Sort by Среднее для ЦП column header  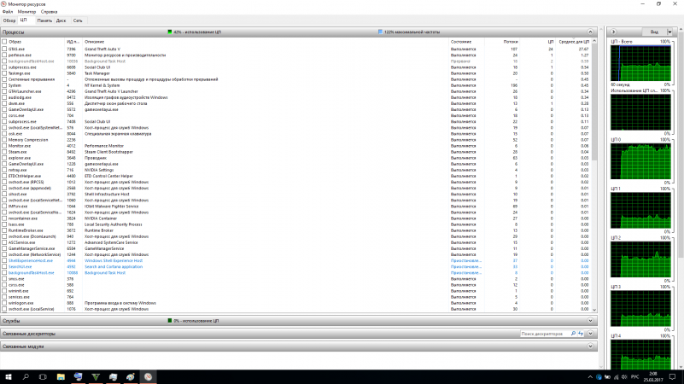coord(573,42)
